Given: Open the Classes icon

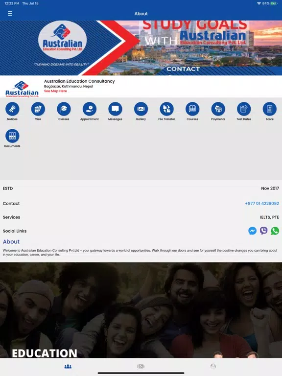Looking at the screenshot, I should [x=64, y=109].
